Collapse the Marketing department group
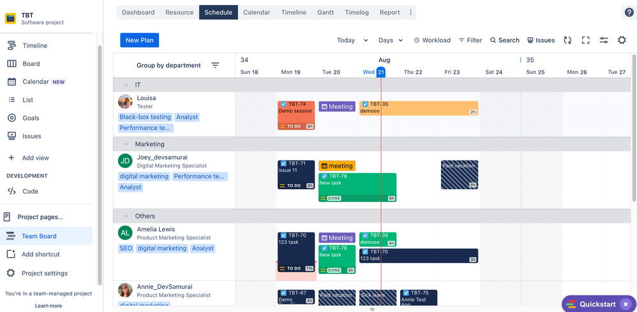Image resolution: width=637 pixels, height=312 pixels. click(126, 144)
